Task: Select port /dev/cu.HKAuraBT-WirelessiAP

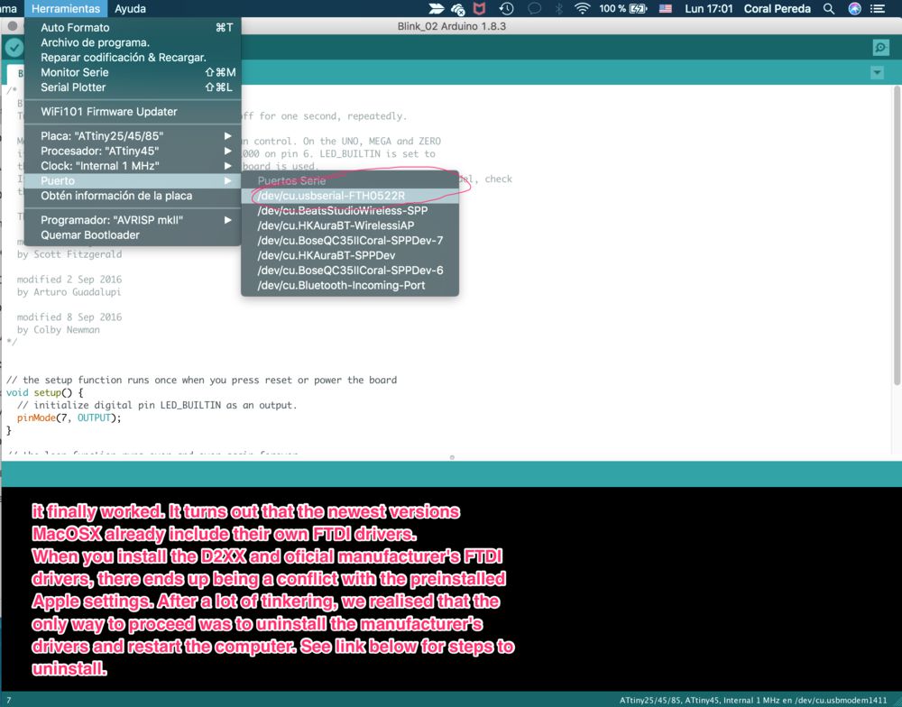Action: (350, 225)
